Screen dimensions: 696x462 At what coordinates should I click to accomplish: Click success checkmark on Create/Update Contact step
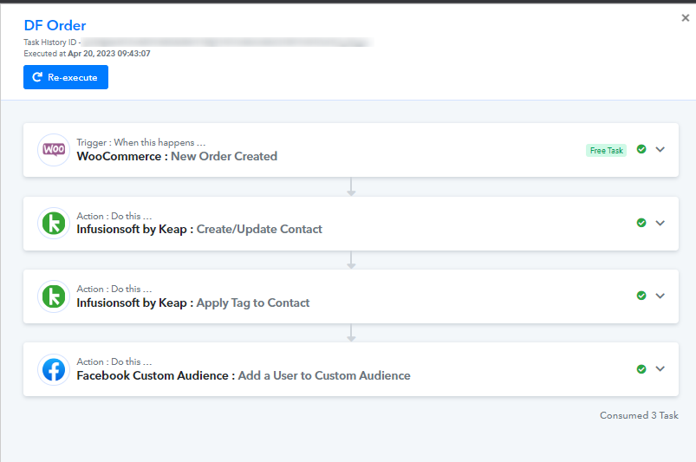pyautogui.click(x=641, y=223)
